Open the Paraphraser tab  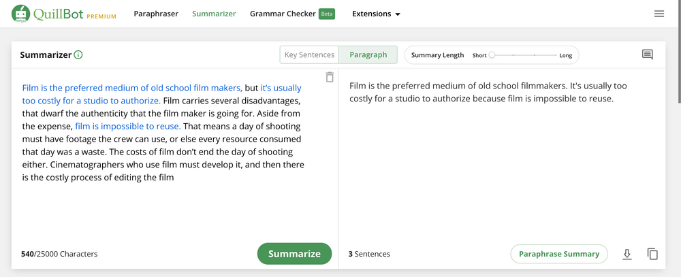pos(156,14)
